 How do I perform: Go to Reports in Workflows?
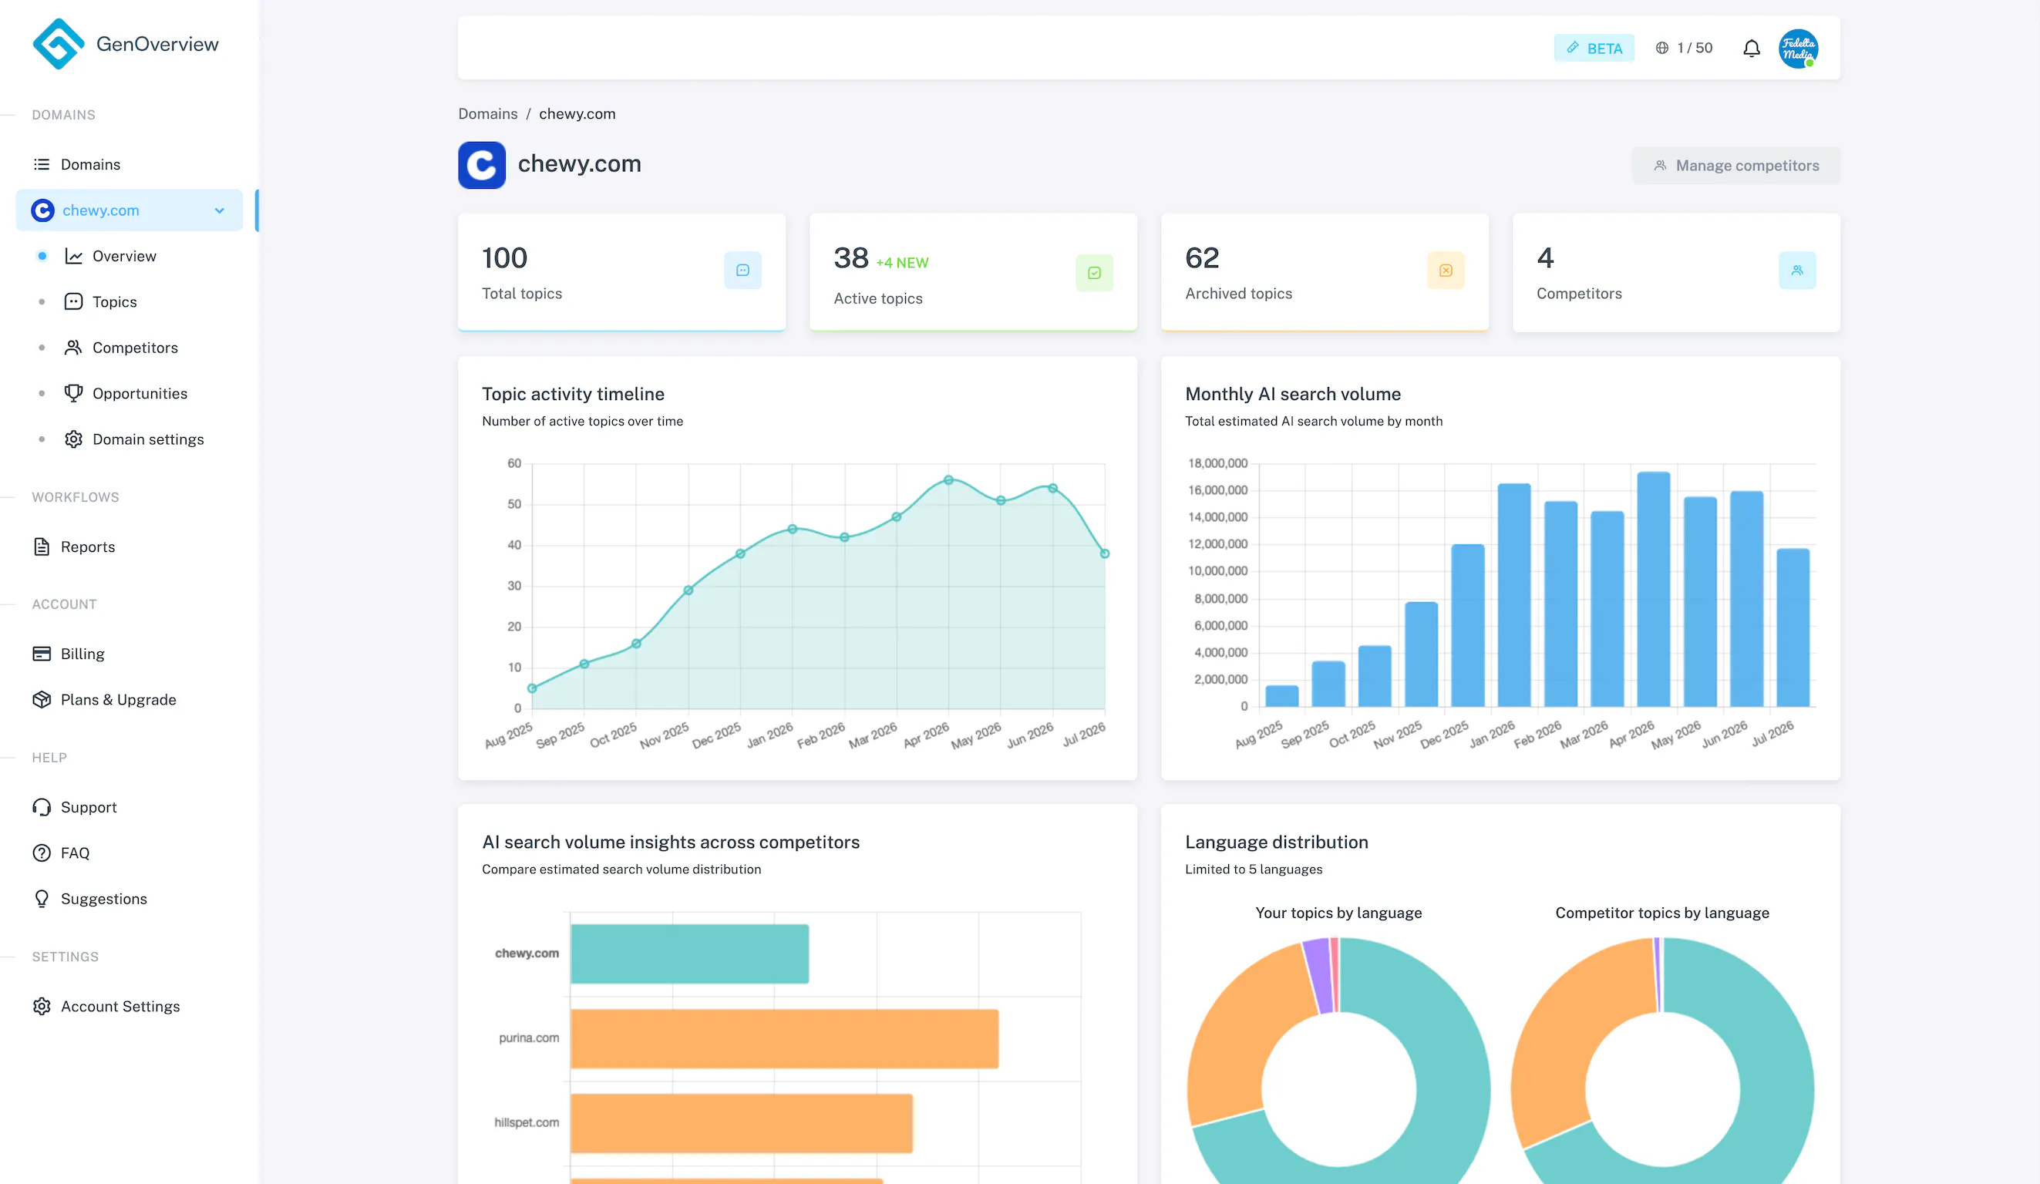click(x=87, y=547)
